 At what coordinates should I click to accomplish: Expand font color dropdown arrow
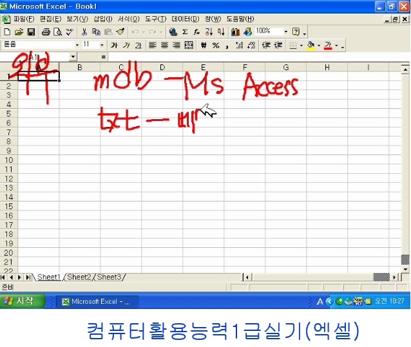336,46
